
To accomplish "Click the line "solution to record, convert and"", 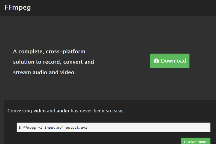I will pos(53,62).
